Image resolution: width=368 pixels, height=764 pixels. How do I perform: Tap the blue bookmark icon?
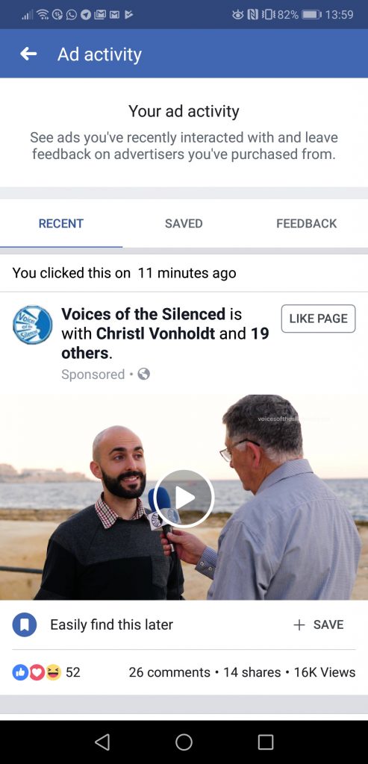25,624
